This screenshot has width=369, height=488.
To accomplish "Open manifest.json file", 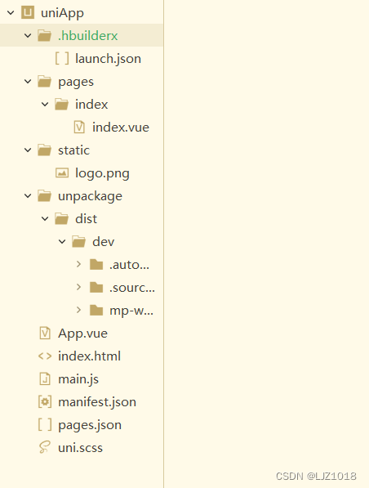I will (97, 402).
